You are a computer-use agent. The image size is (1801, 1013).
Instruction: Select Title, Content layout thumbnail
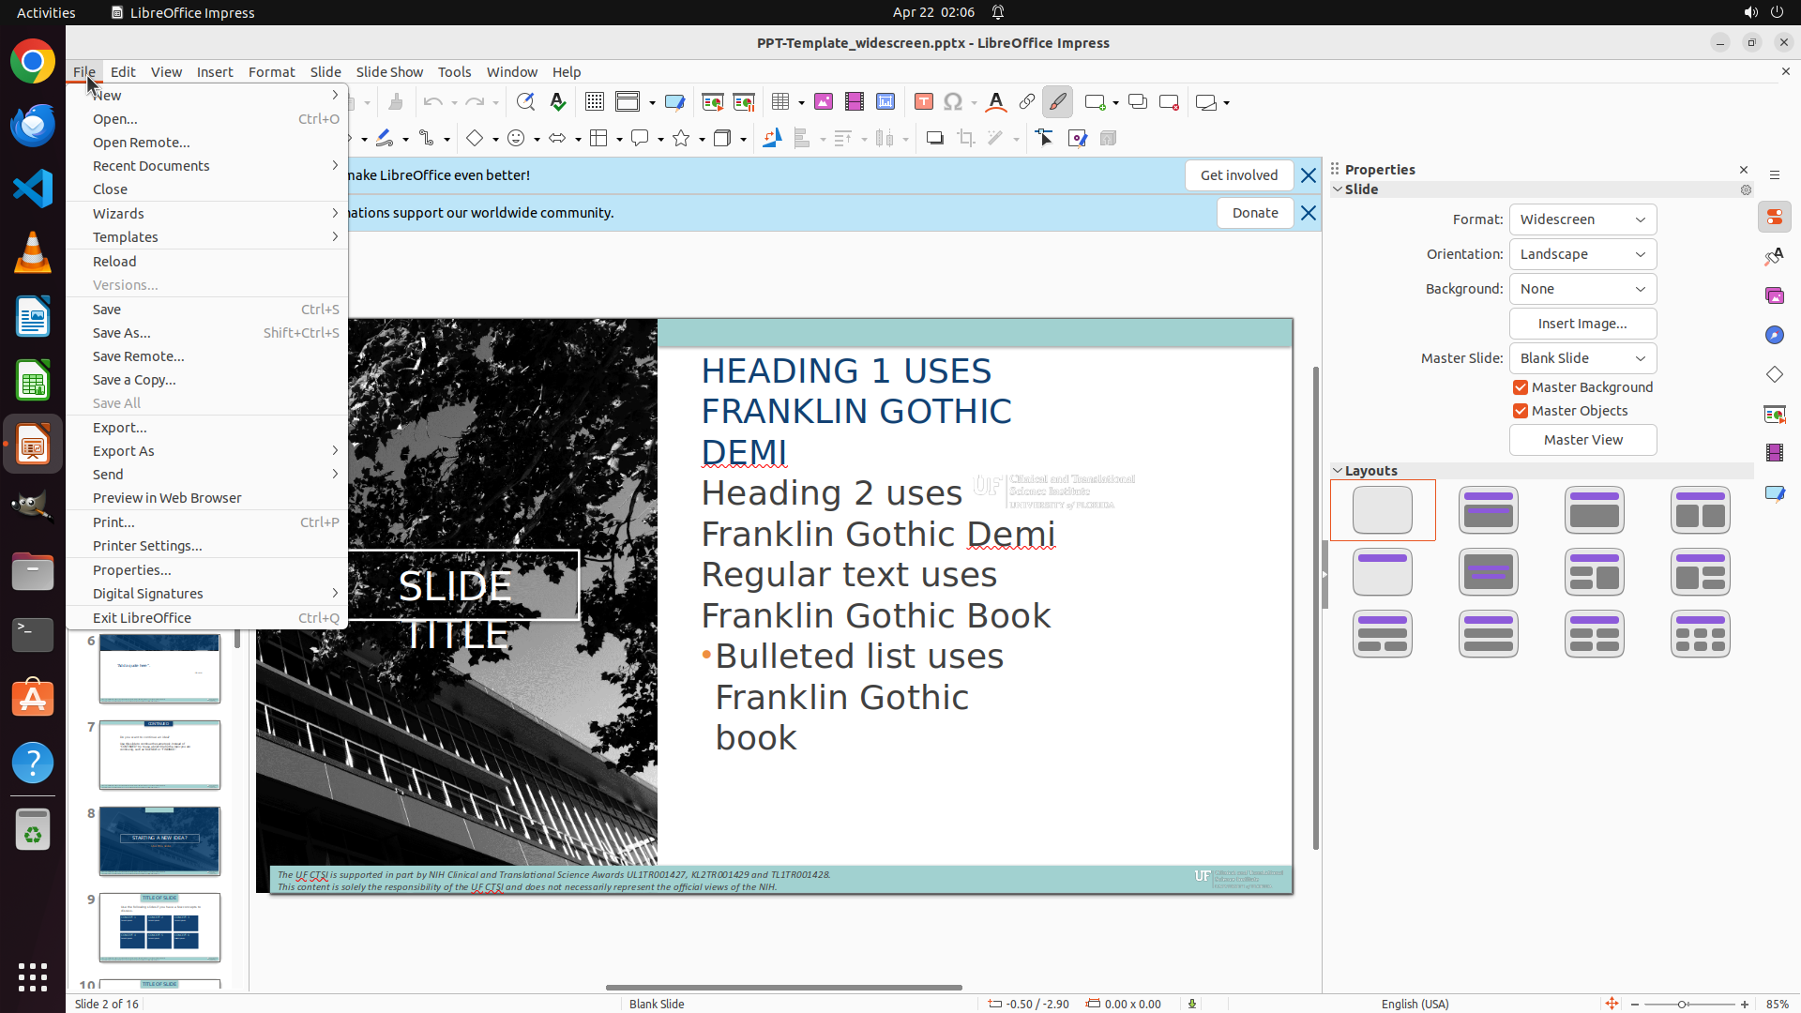(x=1595, y=510)
